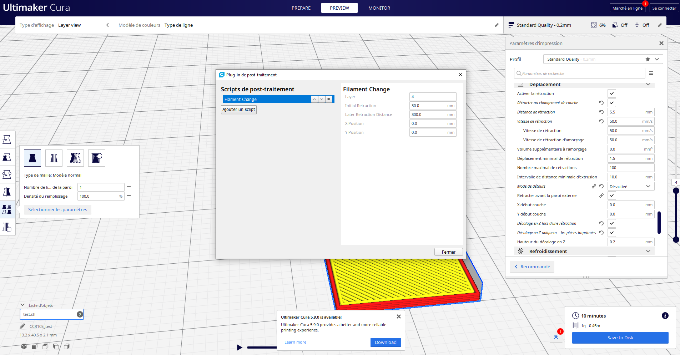Image resolution: width=680 pixels, height=355 pixels.
Task: Select front view camera icon
Action: coord(35,346)
